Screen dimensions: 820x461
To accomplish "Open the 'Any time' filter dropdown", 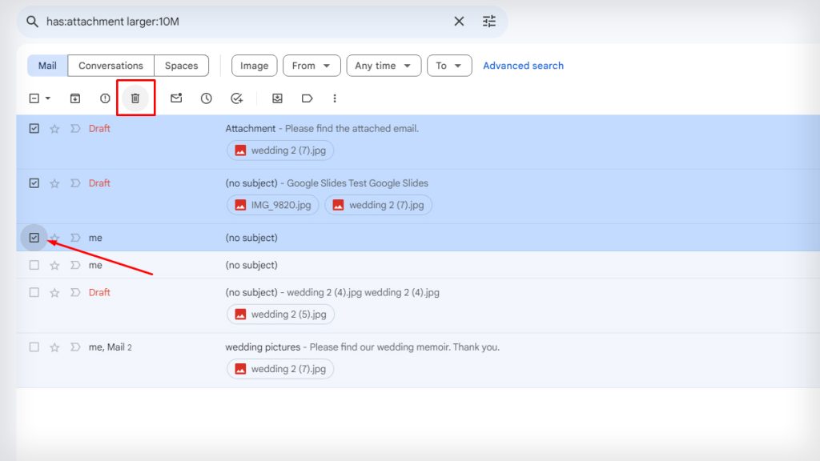I will point(384,66).
